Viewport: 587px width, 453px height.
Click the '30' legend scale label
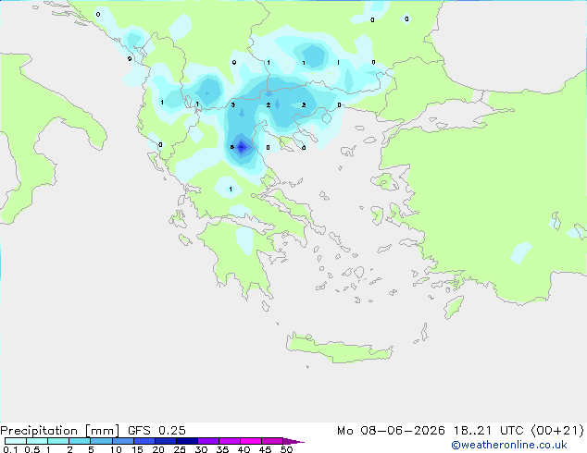(x=201, y=449)
